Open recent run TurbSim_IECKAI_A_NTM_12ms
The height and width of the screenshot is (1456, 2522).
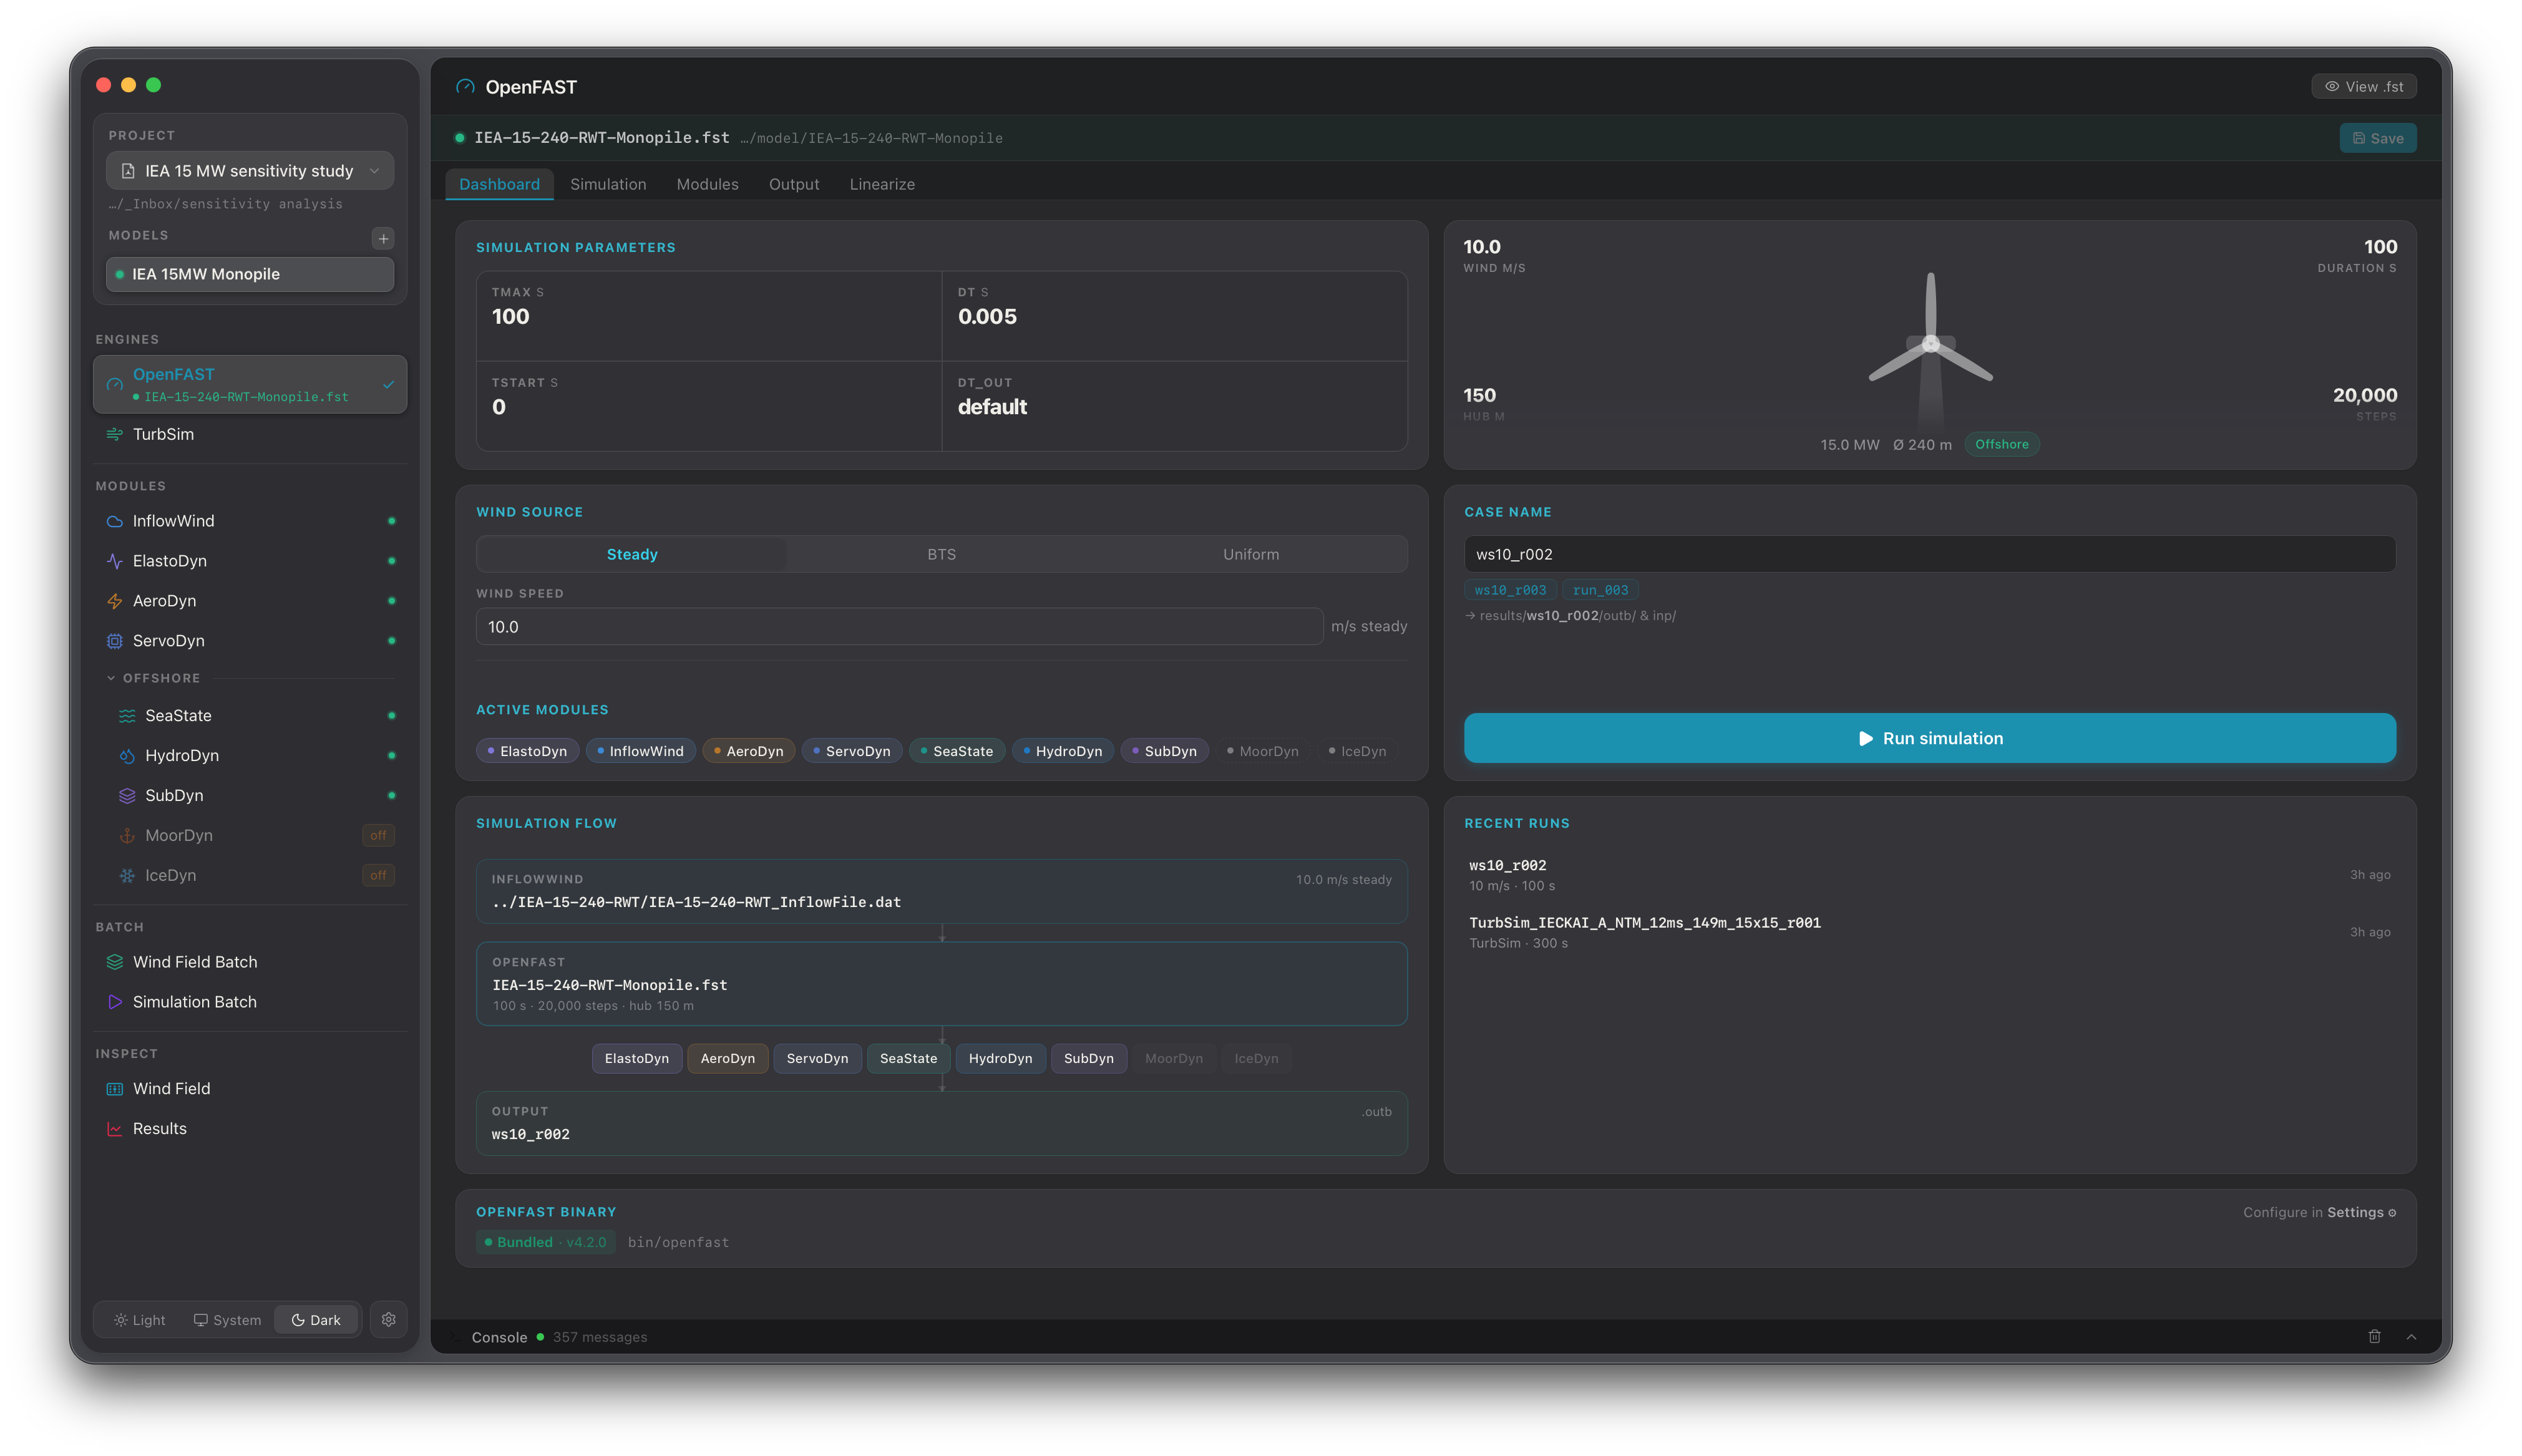click(x=1929, y=932)
